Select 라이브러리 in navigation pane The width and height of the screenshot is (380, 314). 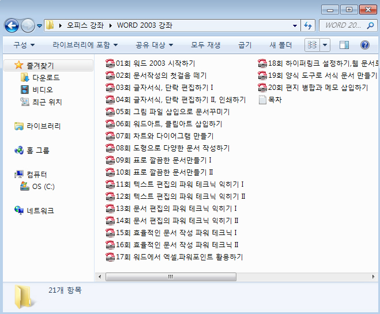click(x=37, y=126)
